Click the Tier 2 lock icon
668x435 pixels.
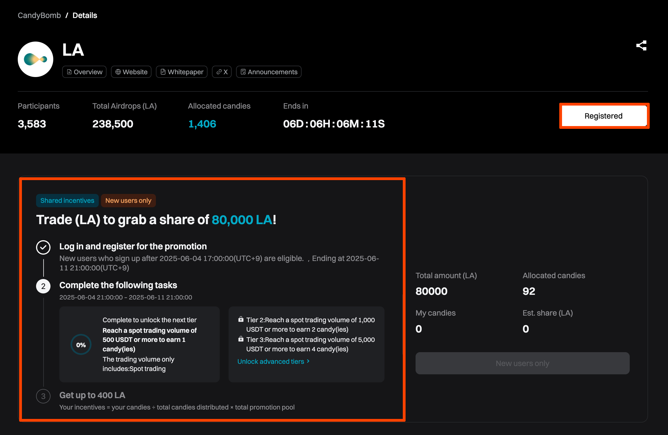coord(241,319)
